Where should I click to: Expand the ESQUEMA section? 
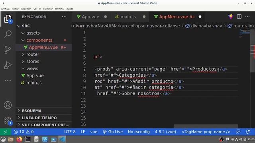tap(43, 111)
